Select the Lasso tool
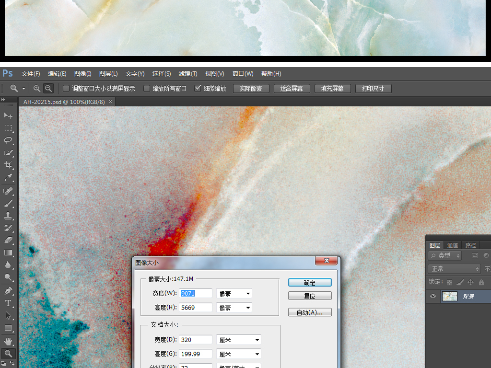 (x=8, y=140)
